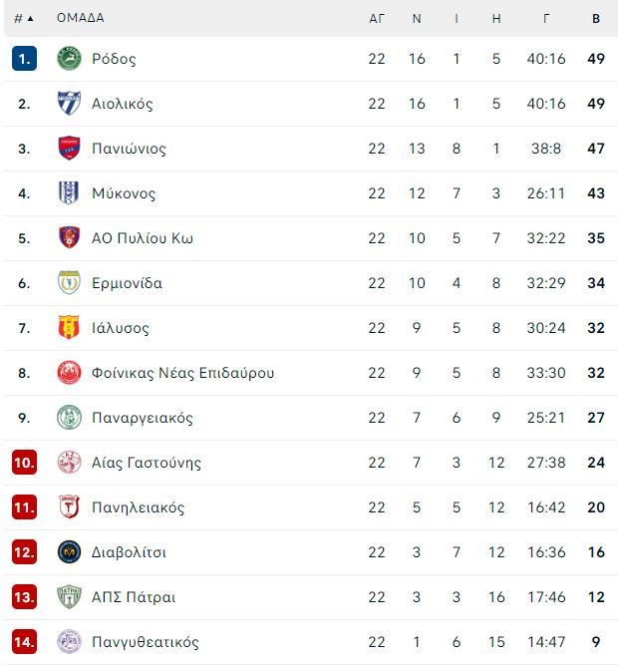Click the ΑΟ Πυλίου Κω crest
The height and width of the screenshot is (665, 618).
pos(69,238)
